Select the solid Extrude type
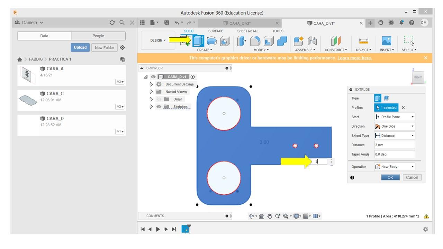The image size is (443, 249). click(378, 98)
